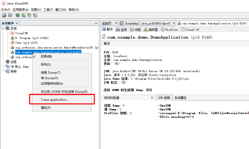Close the 保存的数据 section
Image resolution: width=249 pixels, height=149 pixels.
pos(152,98)
